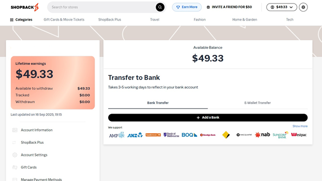Select the Bank Transfer tab

pos(157,103)
